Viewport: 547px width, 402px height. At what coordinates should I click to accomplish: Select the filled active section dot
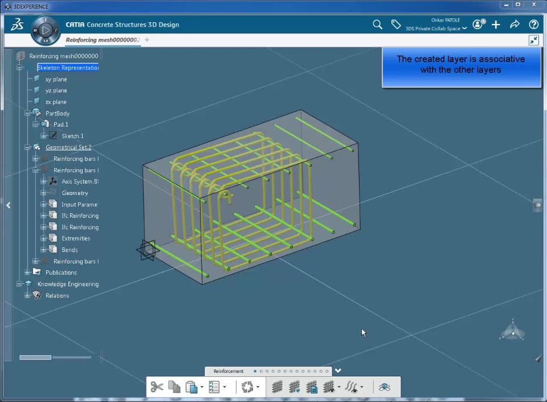click(255, 371)
